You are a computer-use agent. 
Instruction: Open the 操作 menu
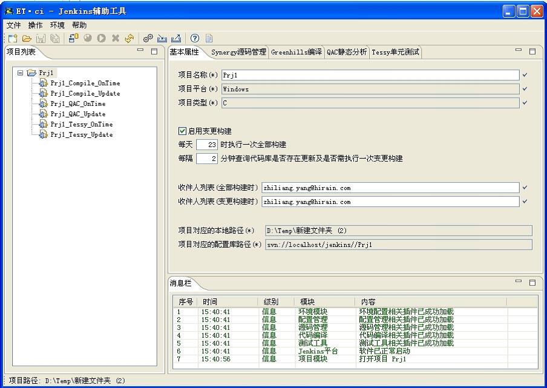35,25
